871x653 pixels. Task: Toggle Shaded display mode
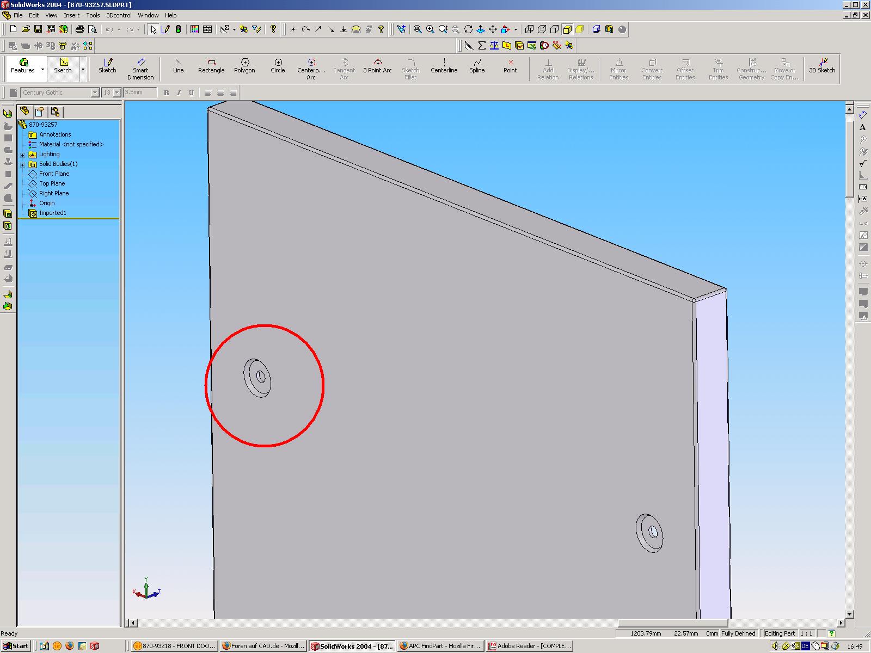pyautogui.click(x=580, y=29)
